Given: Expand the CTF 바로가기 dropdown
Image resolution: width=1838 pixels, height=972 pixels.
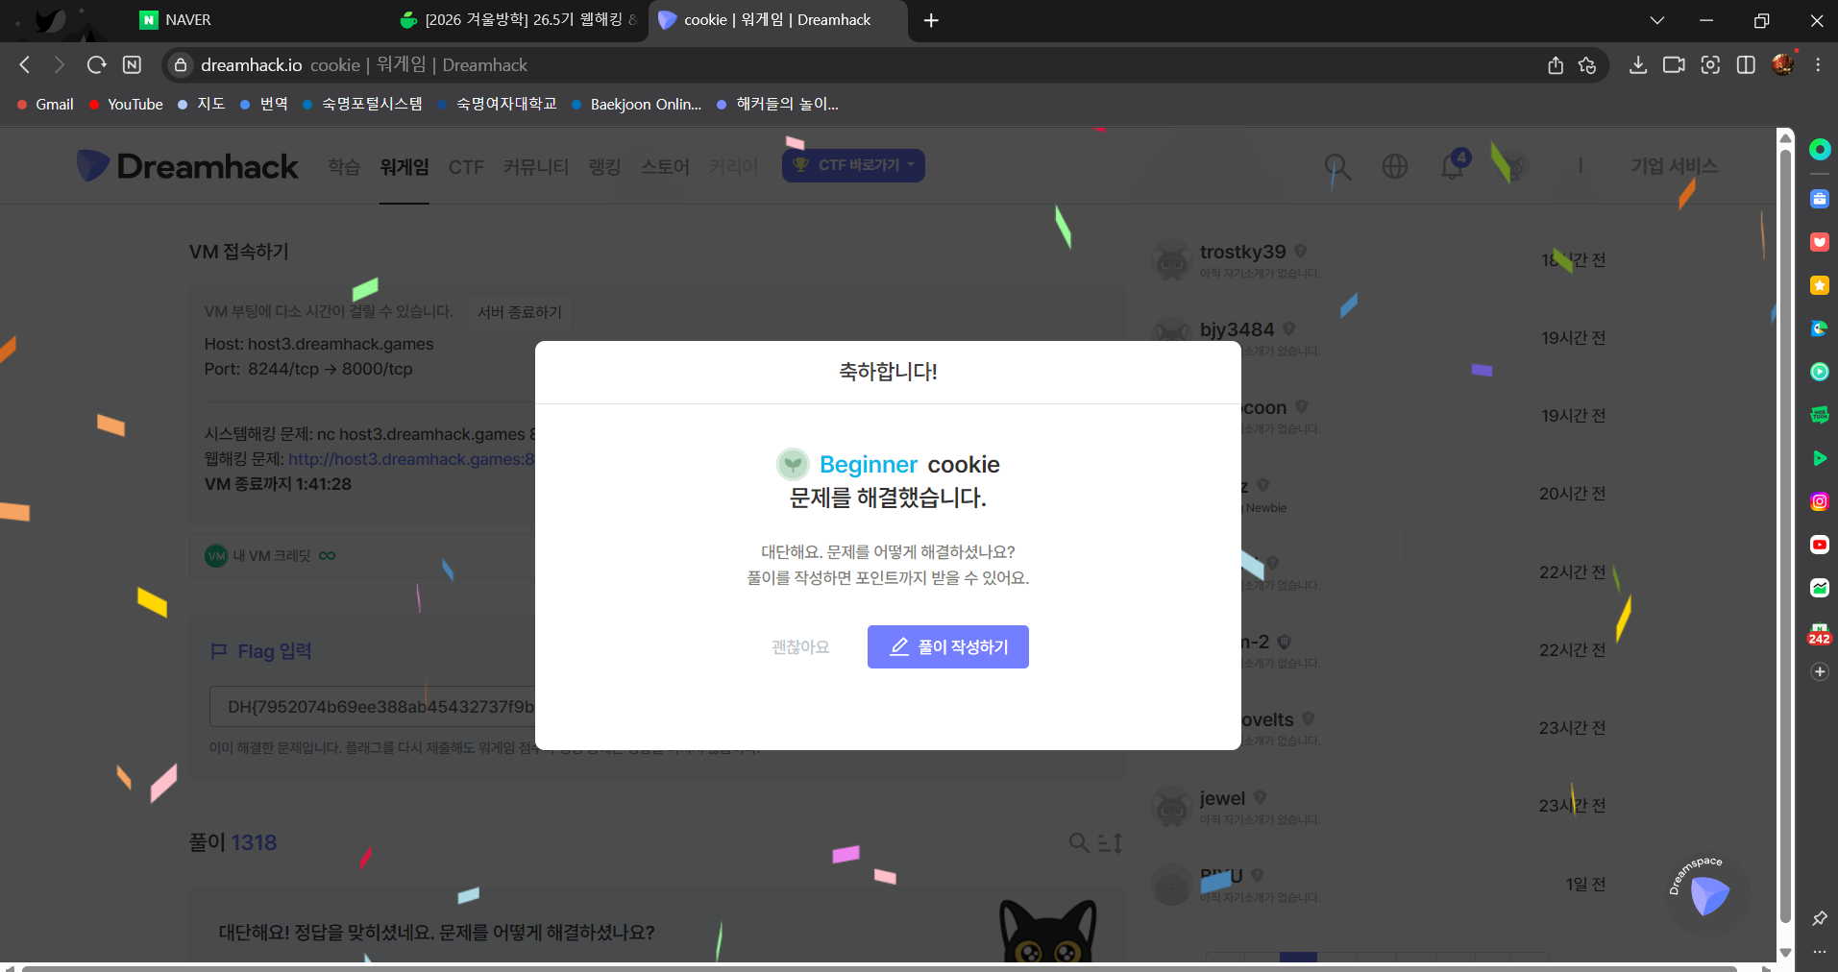Looking at the screenshot, I should 852,164.
